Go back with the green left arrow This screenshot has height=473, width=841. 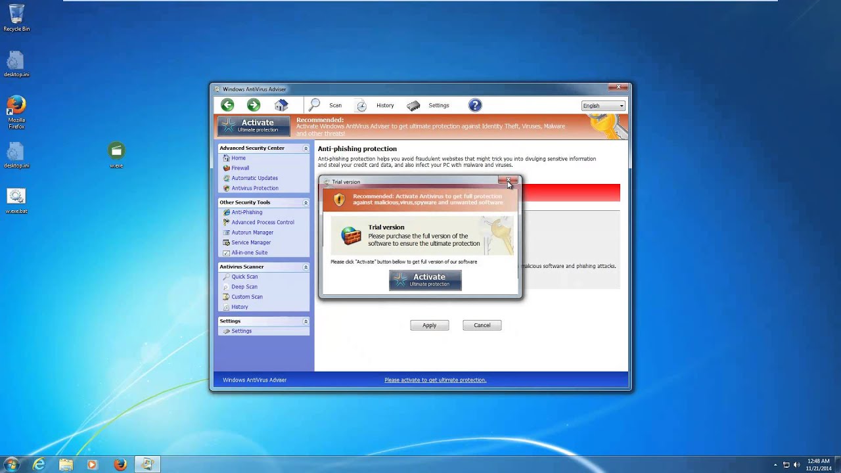click(227, 105)
